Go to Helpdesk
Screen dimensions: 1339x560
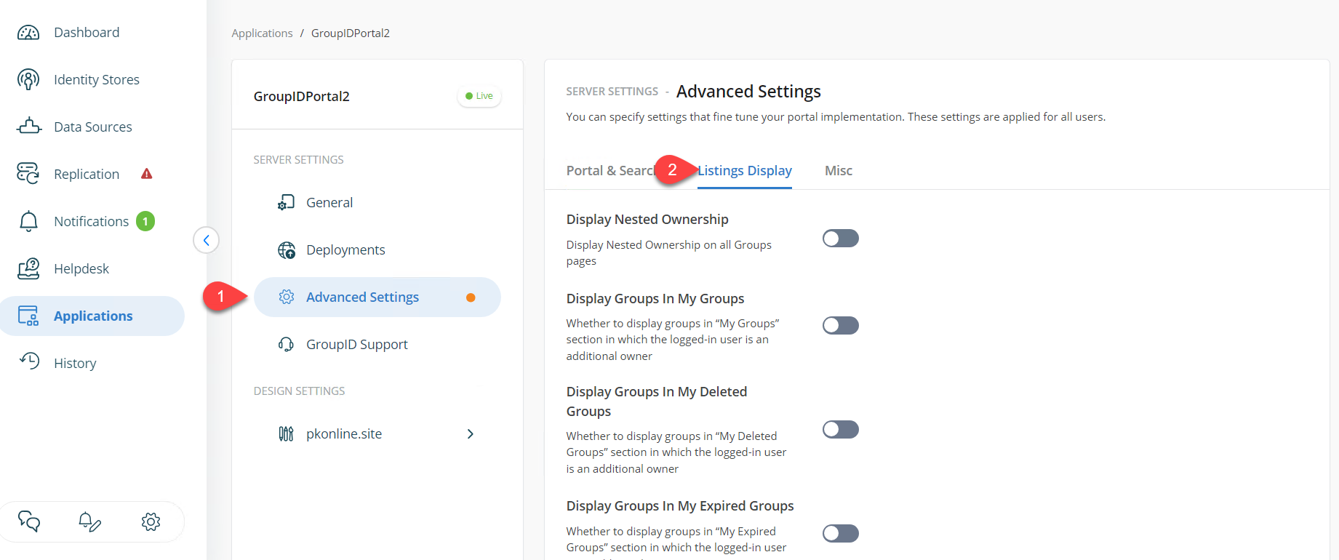click(x=81, y=269)
